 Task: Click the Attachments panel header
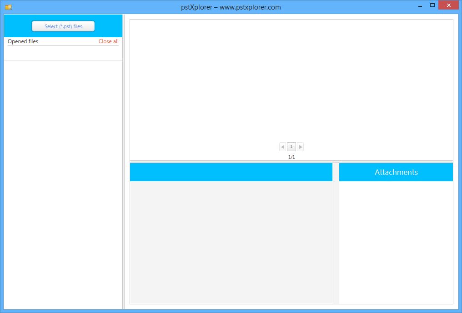pyautogui.click(x=396, y=172)
